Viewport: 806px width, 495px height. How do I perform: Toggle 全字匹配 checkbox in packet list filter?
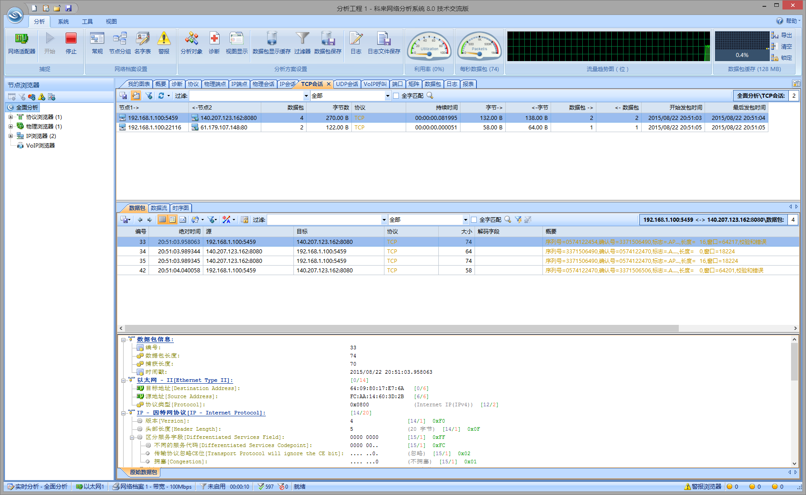point(474,220)
